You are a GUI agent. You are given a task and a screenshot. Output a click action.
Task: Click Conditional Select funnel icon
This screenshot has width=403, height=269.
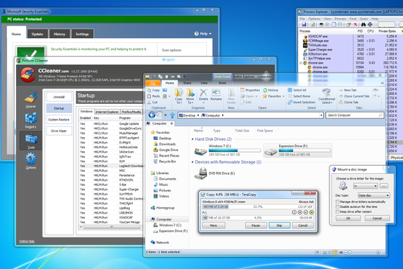pyautogui.click(x=327, y=92)
